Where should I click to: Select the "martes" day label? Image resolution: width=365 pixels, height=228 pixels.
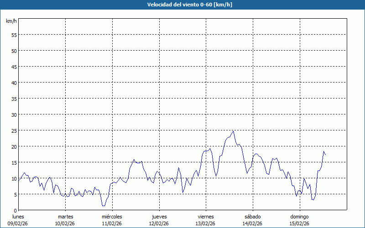pyautogui.click(x=65, y=217)
